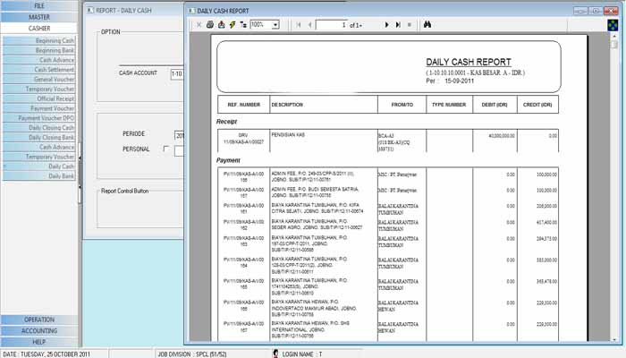Open Cash Settlement
Image resolution: width=626 pixels, height=358 pixels.
click(x=39, y=70)
